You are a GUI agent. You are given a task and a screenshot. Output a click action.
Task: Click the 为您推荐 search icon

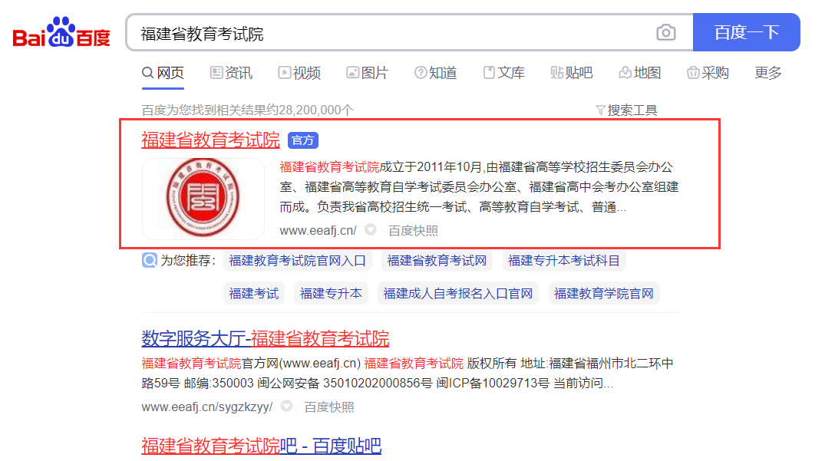pyautogui.click(x=150, y=260)
